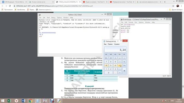Viewport: 184px width, 103px height.
Task: Click the plus-minus sign calculator button
Action: pos(120,58)
